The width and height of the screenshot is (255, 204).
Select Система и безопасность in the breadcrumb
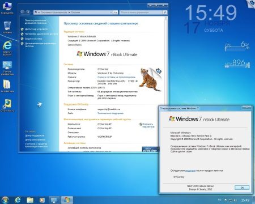(x=54, y=12)
